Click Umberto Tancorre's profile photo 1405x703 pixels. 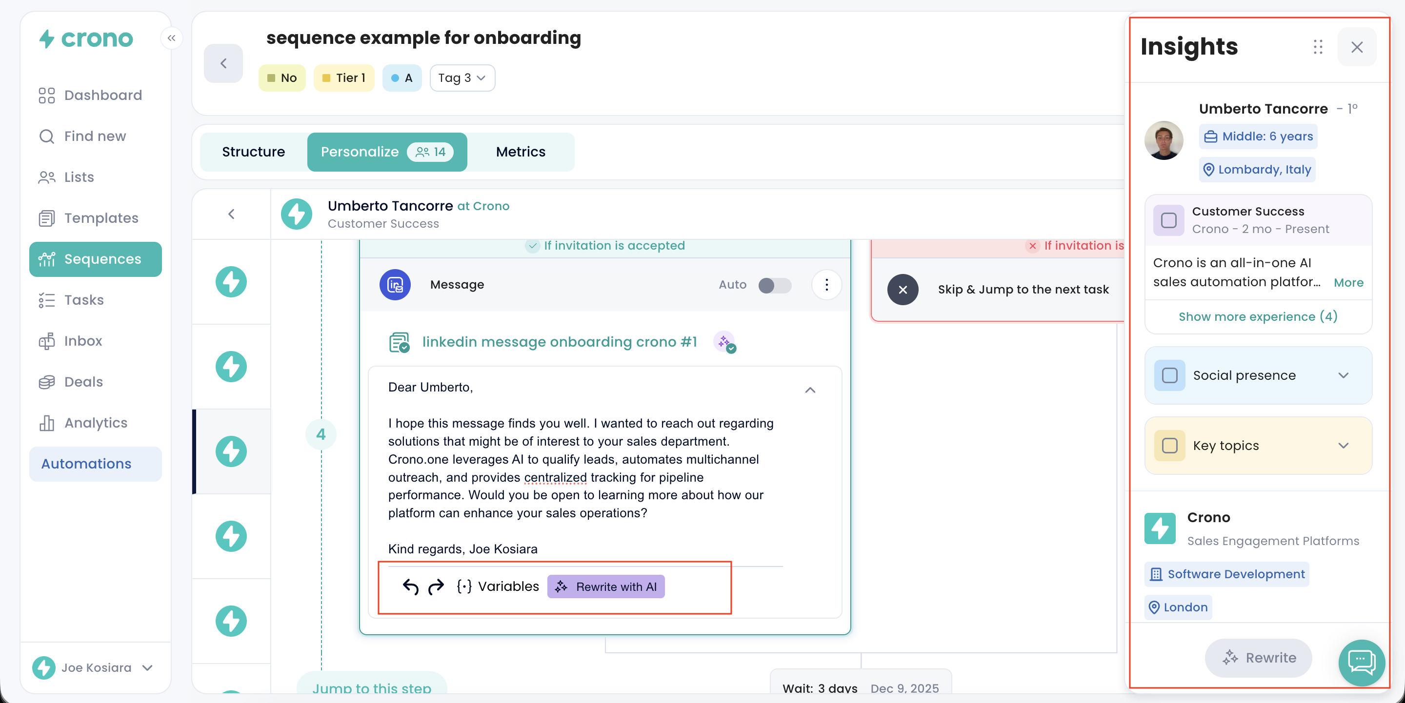1164,140
